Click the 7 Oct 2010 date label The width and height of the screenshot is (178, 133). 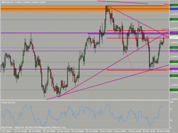[x=6, y=131]
